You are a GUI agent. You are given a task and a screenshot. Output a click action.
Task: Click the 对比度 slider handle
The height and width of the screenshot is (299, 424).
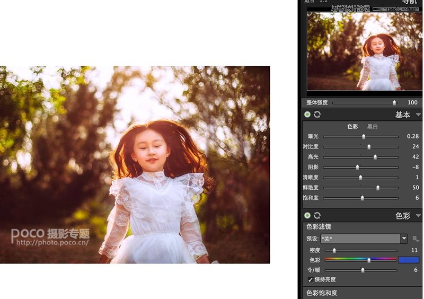369,147
